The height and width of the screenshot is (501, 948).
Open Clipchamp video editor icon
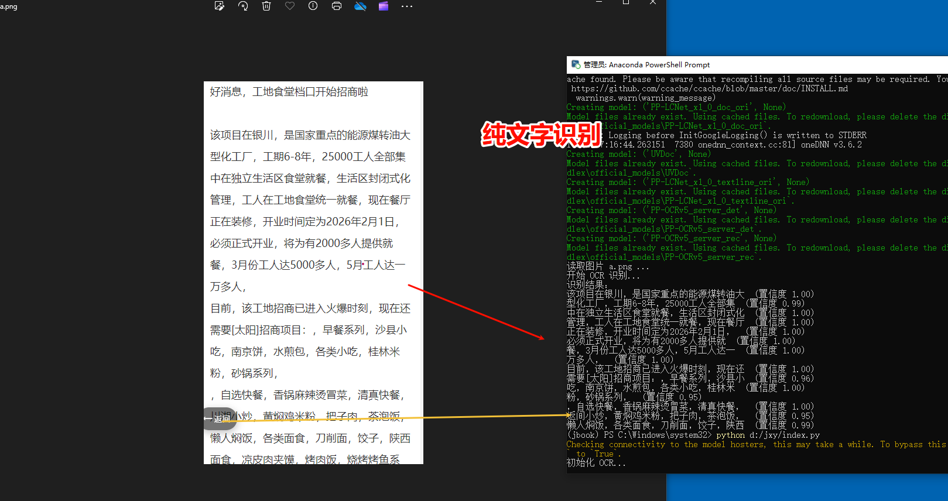coord(384,6)
